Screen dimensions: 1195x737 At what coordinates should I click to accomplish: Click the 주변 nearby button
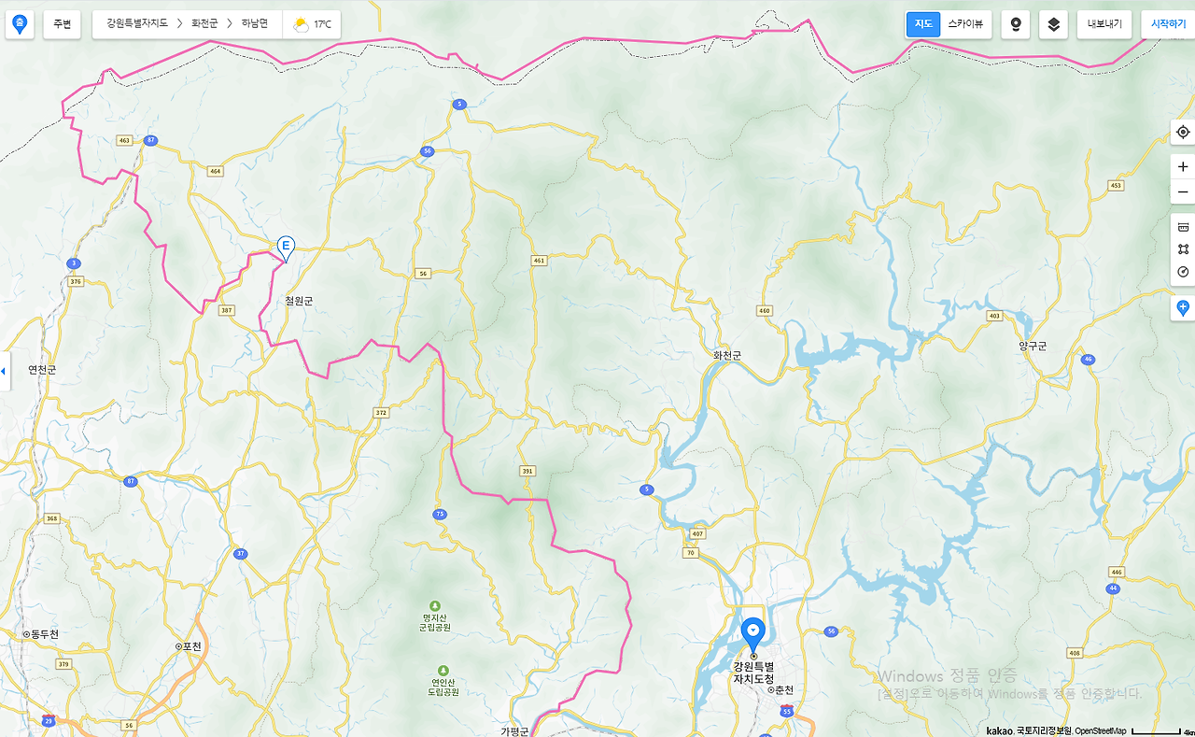[63, 24]
